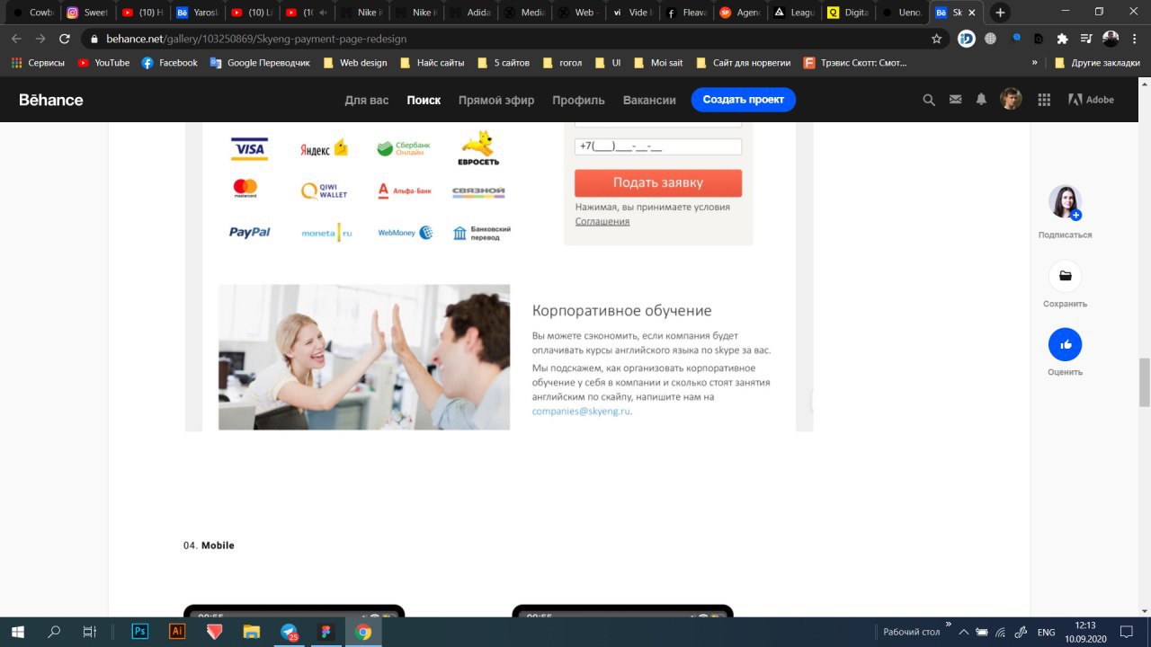Open Figma from the taskbar
This screenshot has height=647, width=1151.
coord(326,632)
